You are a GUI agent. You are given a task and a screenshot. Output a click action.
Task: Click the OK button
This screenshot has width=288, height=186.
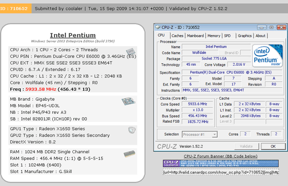point(273,146)
